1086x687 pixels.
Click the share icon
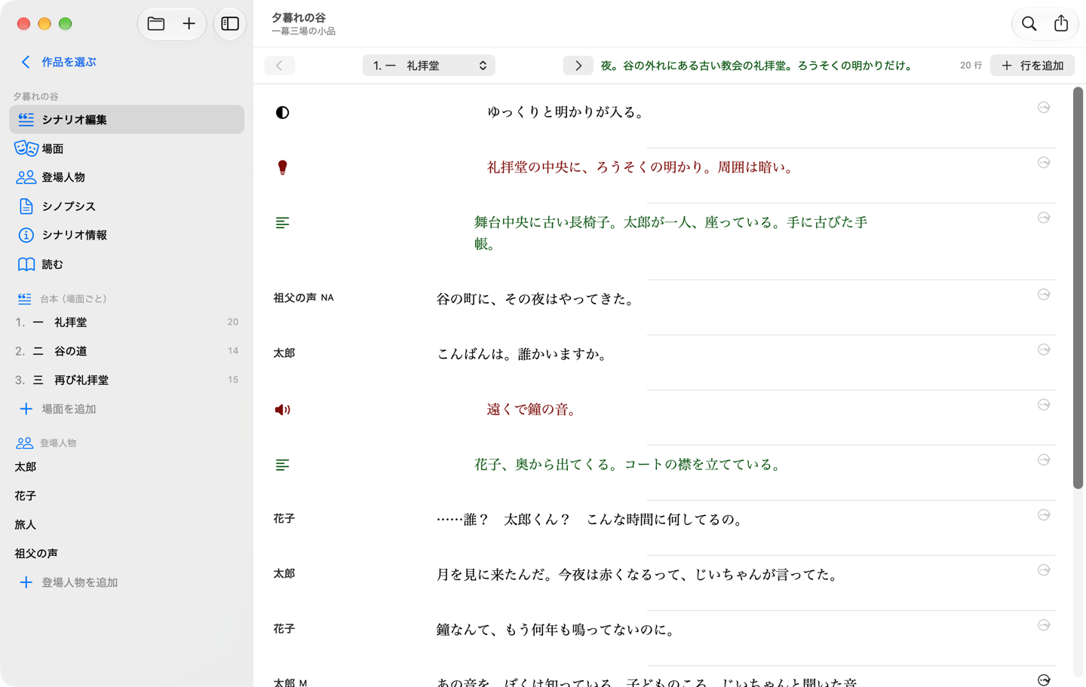pos(1061,24)
